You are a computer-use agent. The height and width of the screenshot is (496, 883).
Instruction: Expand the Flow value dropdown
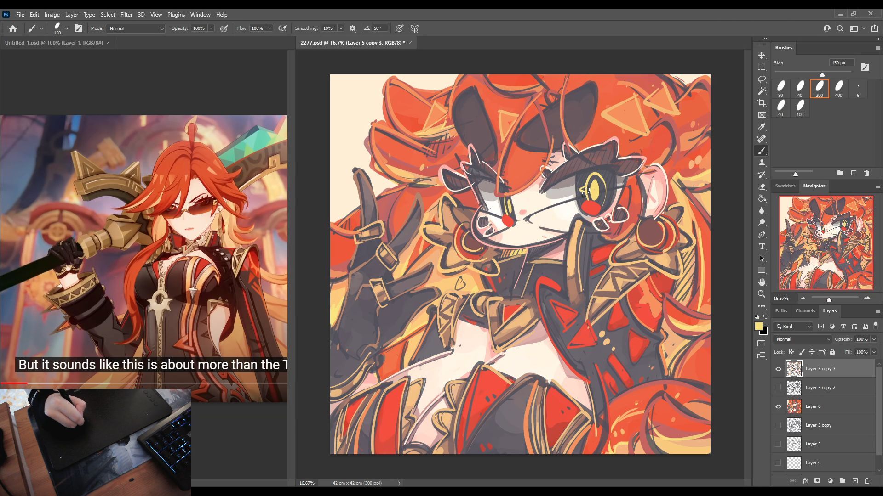269,28
